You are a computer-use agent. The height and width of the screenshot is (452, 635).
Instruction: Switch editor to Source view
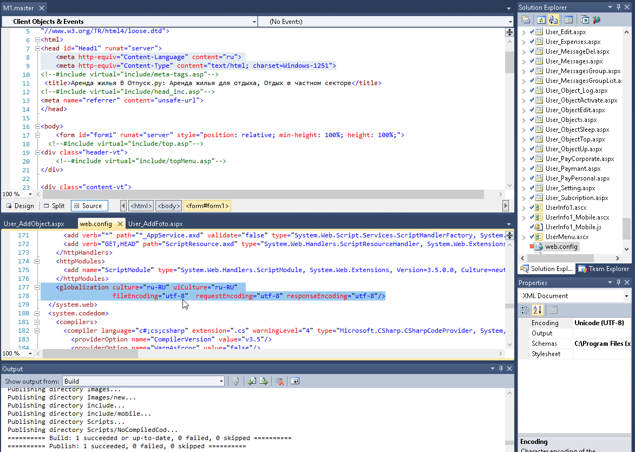click(89, 206)
